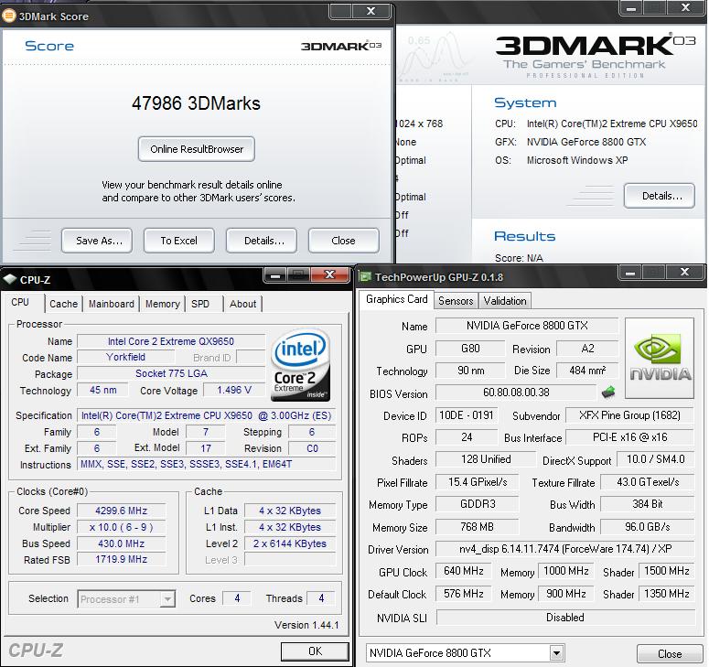709x667 pixels.
Task: Click the Bus Interface 'PCI-E x16 @ x16'
Action: coord(629,437)
